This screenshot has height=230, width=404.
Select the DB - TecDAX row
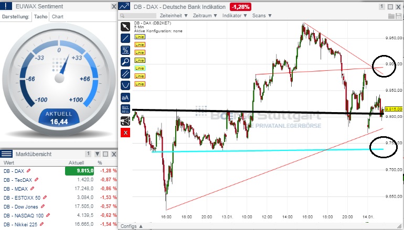click(x=59, y=180)
